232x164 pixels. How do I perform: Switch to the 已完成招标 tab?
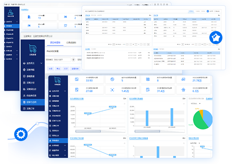(x=71, y=43)
